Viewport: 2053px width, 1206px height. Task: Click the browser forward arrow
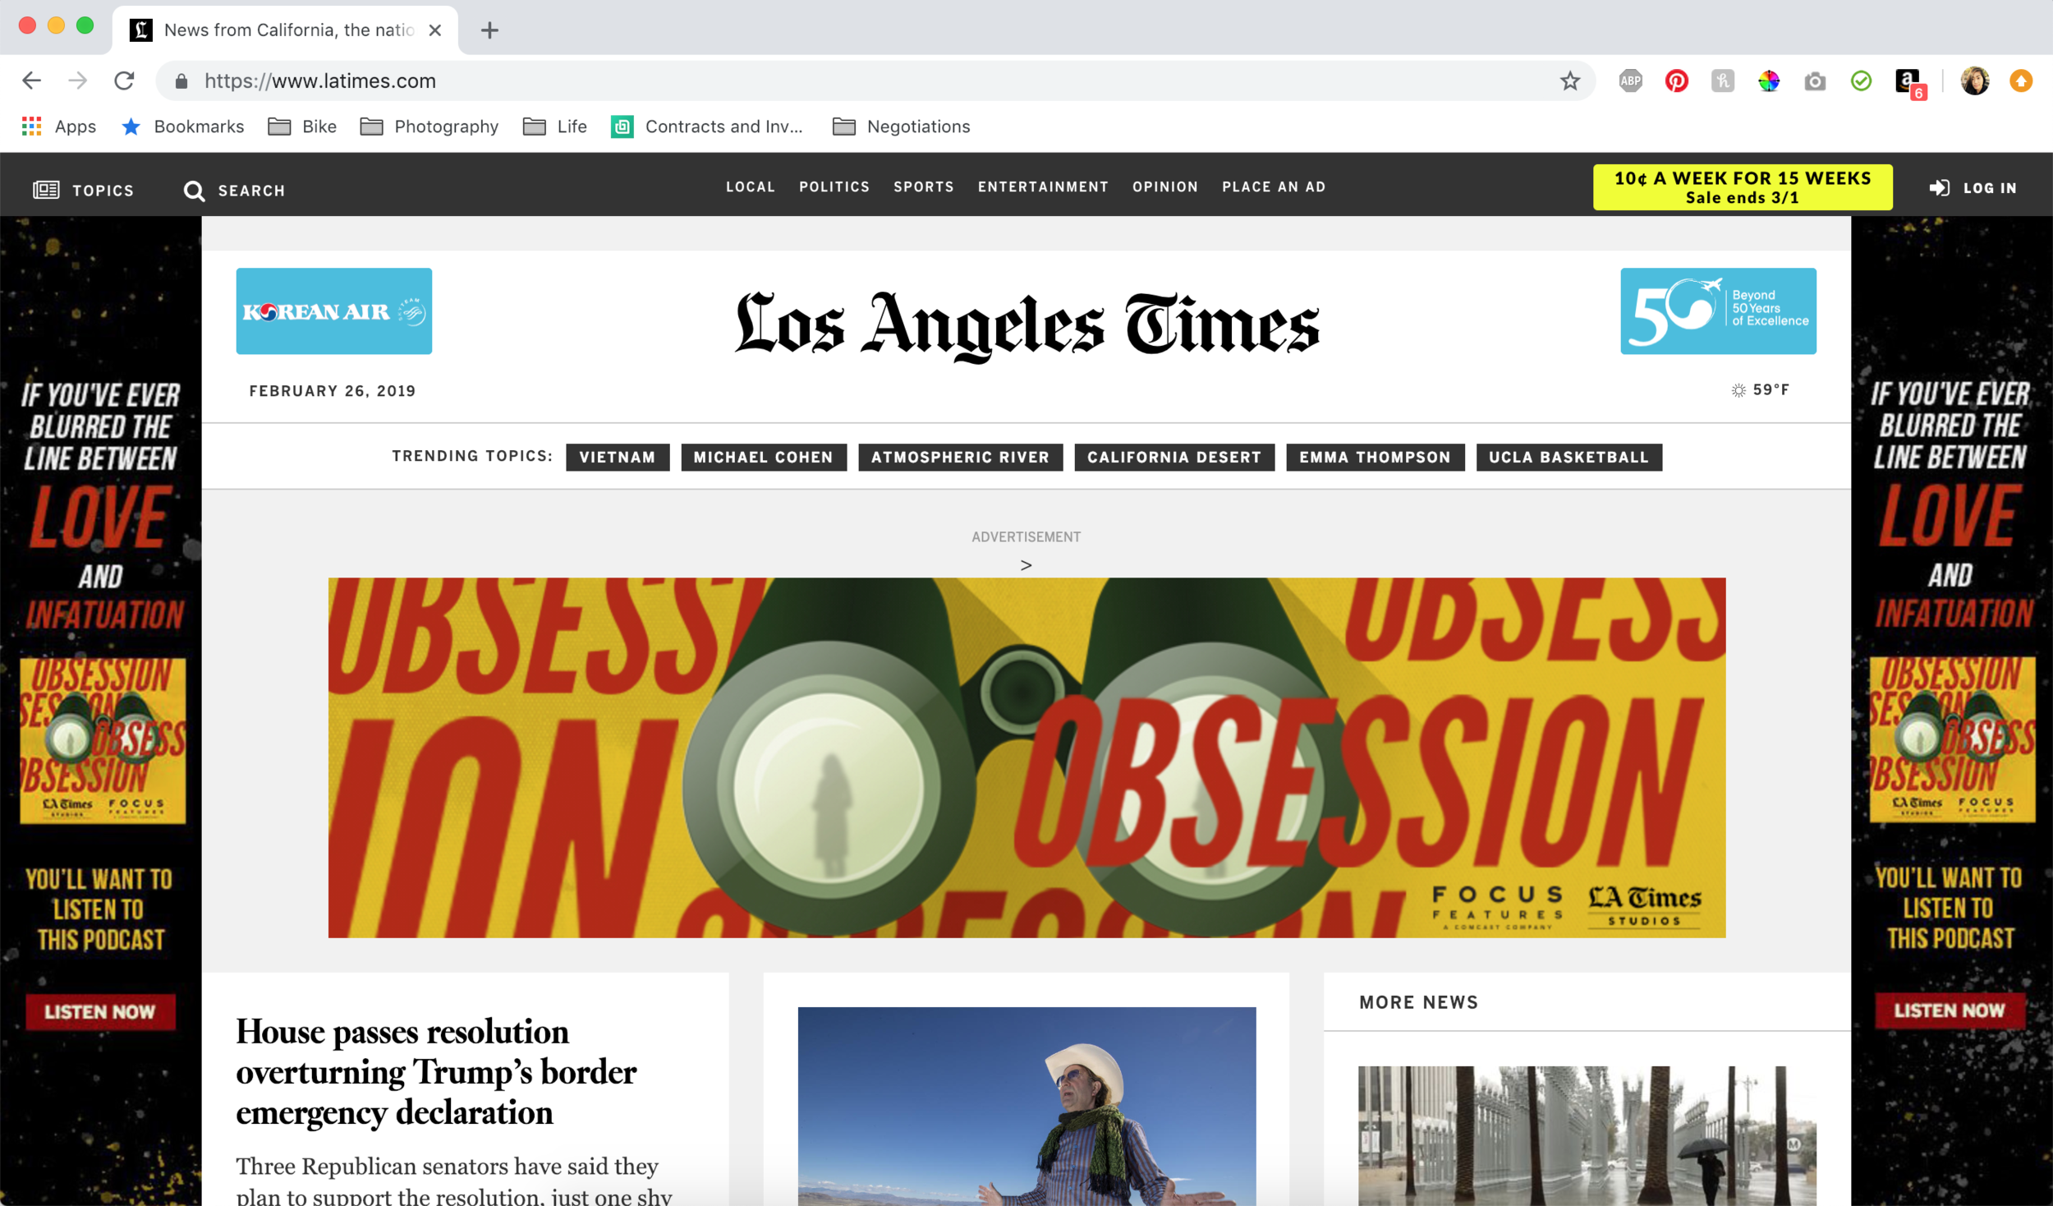click(x=77, y=81)
